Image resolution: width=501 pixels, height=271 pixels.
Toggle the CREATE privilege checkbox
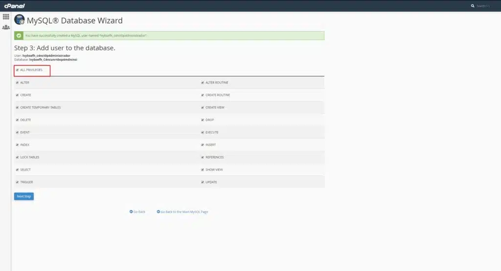[x=17, y=95]
